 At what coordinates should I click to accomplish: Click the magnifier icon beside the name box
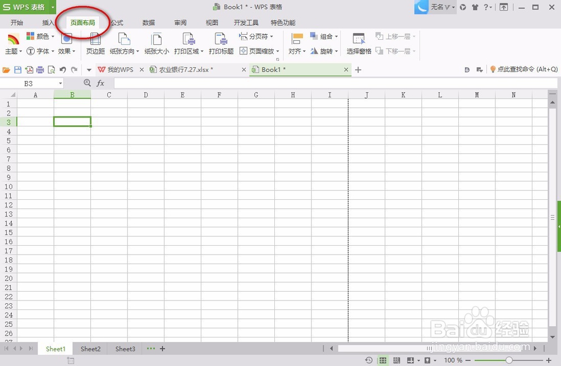coord(87,83)
